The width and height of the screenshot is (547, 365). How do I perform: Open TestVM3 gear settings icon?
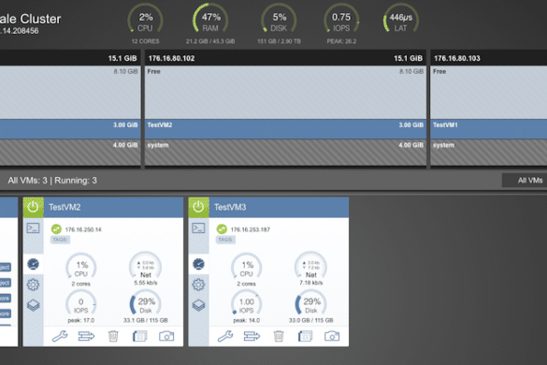198,285
